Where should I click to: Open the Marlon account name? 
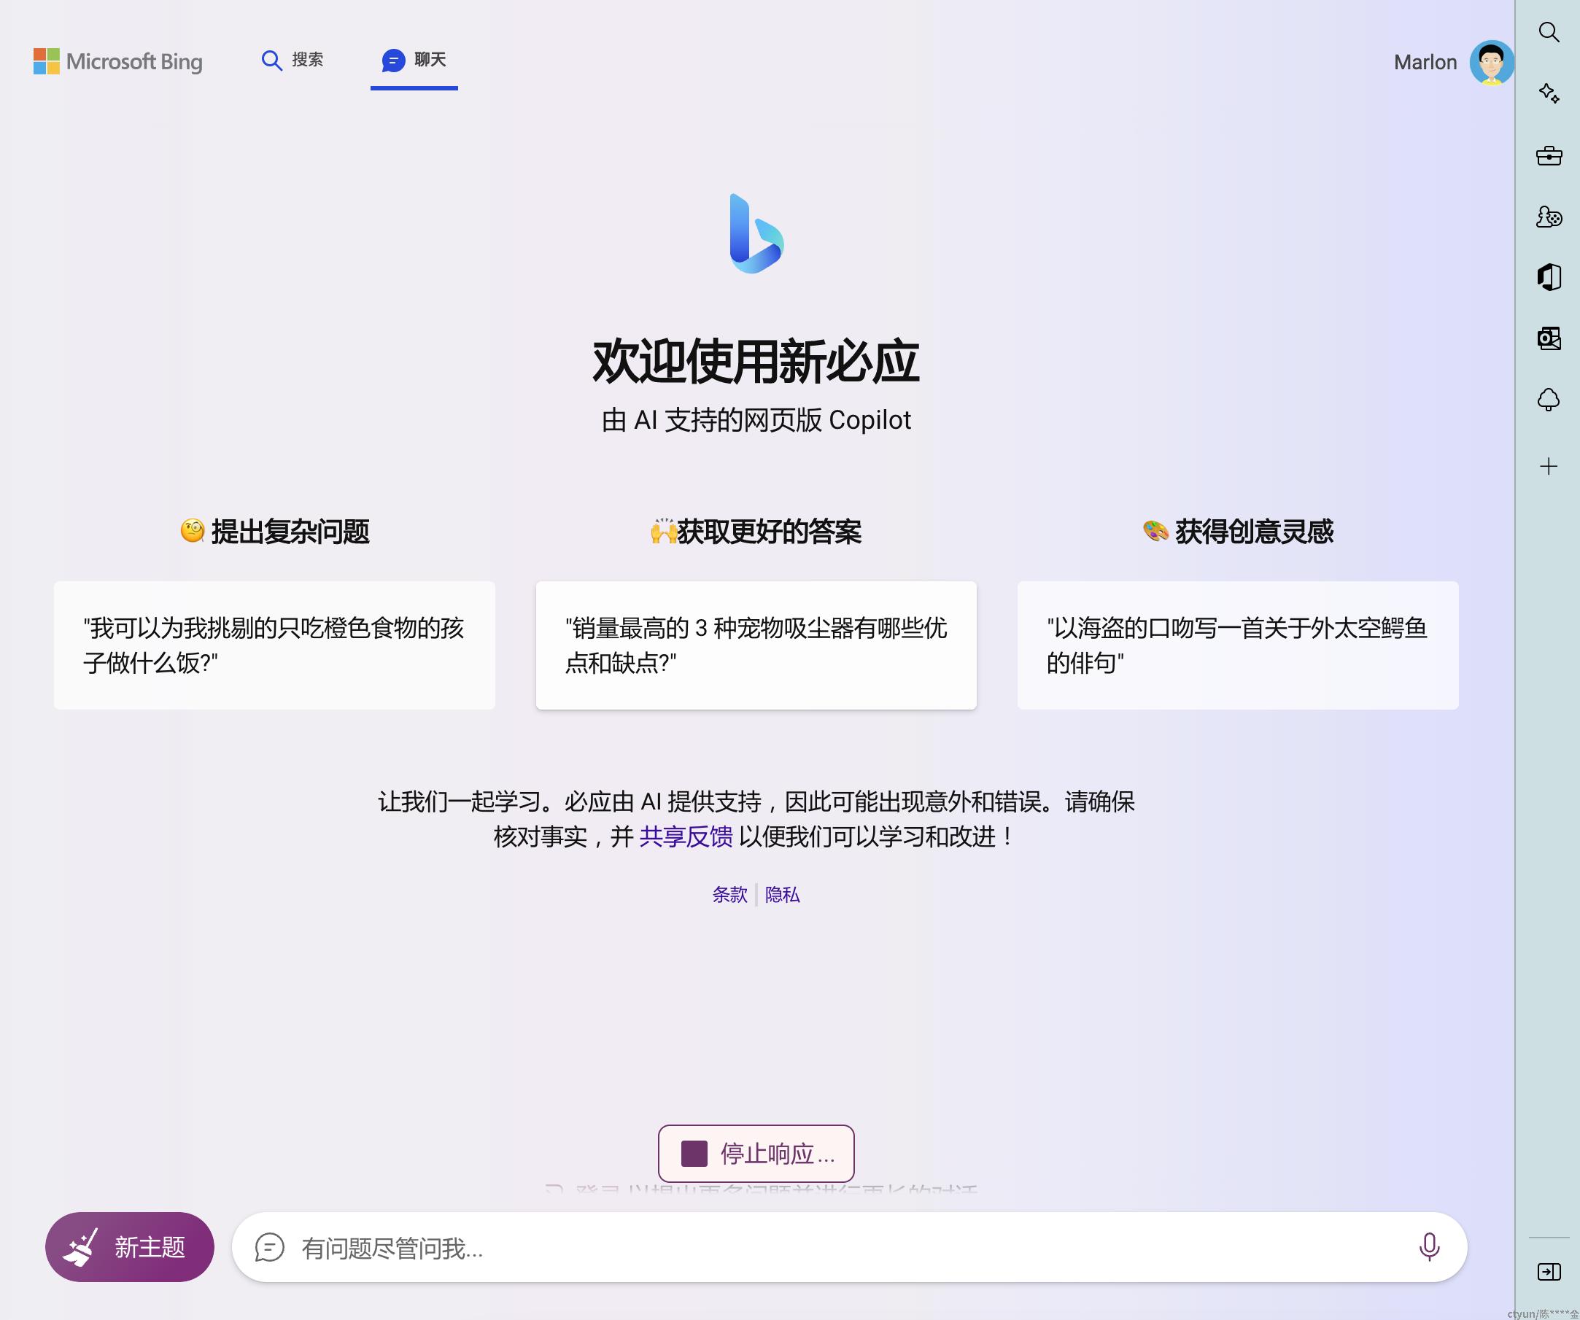[x=1425, y=62]
